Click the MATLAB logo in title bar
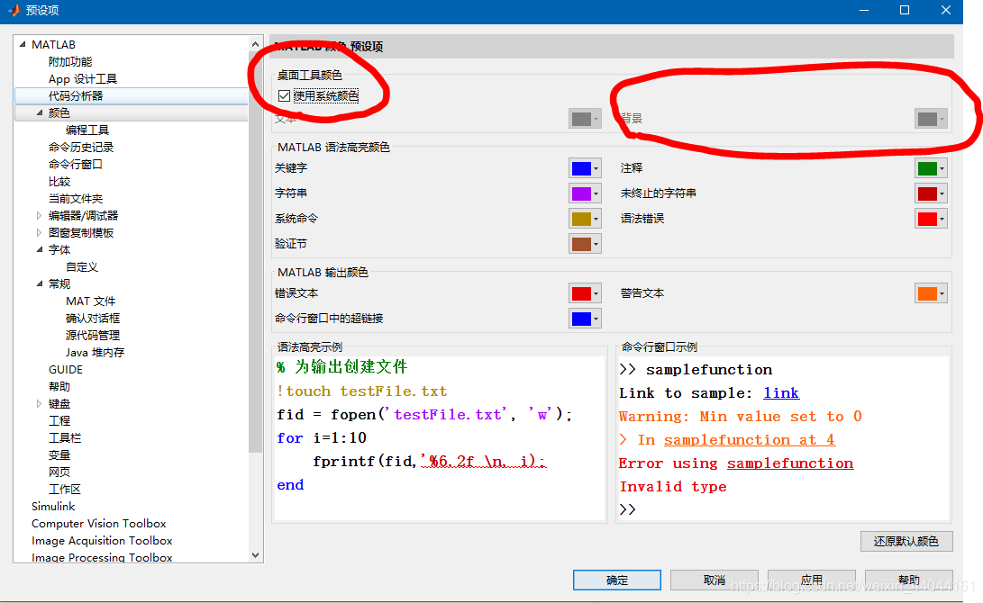 (14, 10)
